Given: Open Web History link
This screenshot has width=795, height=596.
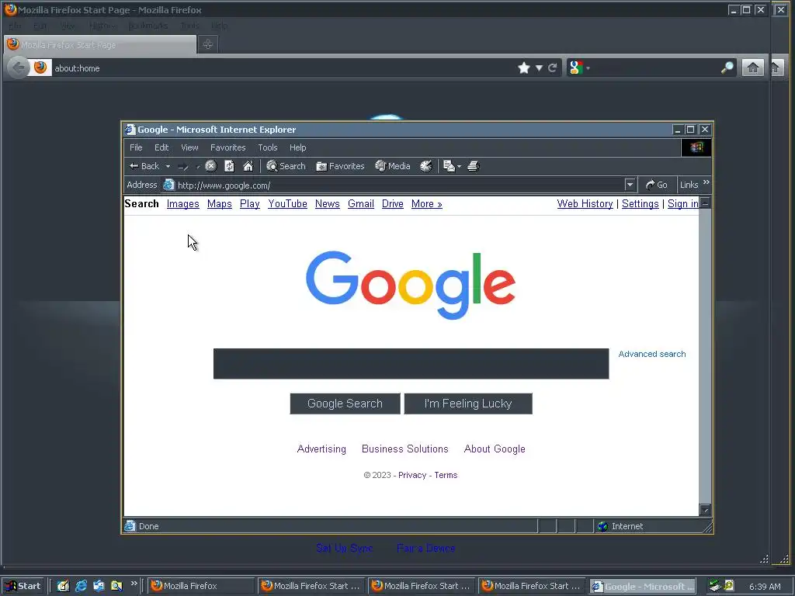Looking at the screenshot, I should point(585,204).
